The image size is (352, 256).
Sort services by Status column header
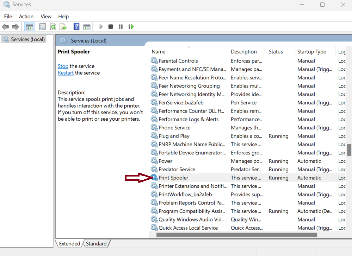coord(276,52)
